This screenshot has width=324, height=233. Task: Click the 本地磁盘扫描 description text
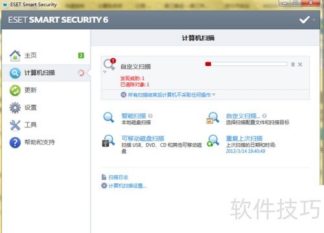point(136,122)
